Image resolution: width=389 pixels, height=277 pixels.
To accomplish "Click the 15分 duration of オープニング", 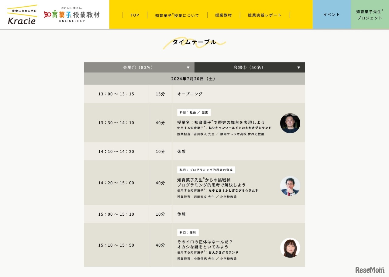I will 160,94.
